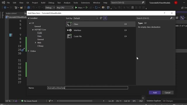Click the file browser toolbar icon

click(103, 8)
